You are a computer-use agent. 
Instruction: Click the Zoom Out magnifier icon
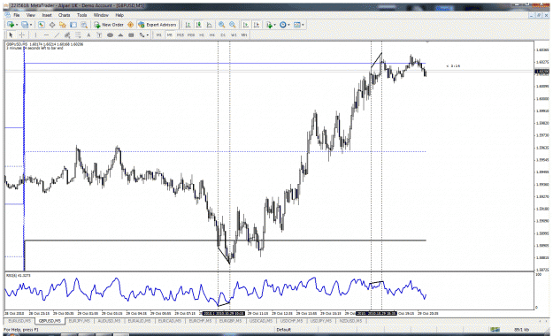pos(233,25)
